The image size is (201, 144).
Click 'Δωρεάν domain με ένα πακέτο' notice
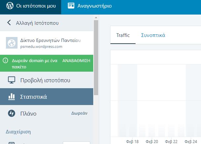coord(35,63)
